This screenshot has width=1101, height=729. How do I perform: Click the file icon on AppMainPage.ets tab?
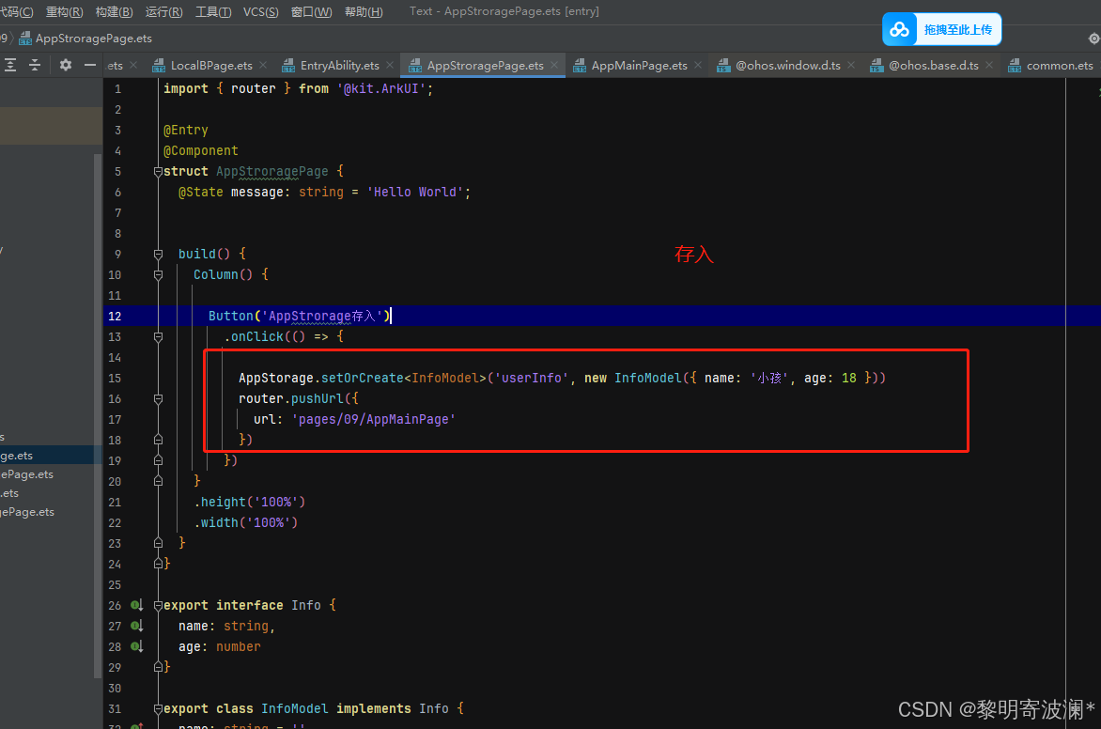tap(580, 66)
